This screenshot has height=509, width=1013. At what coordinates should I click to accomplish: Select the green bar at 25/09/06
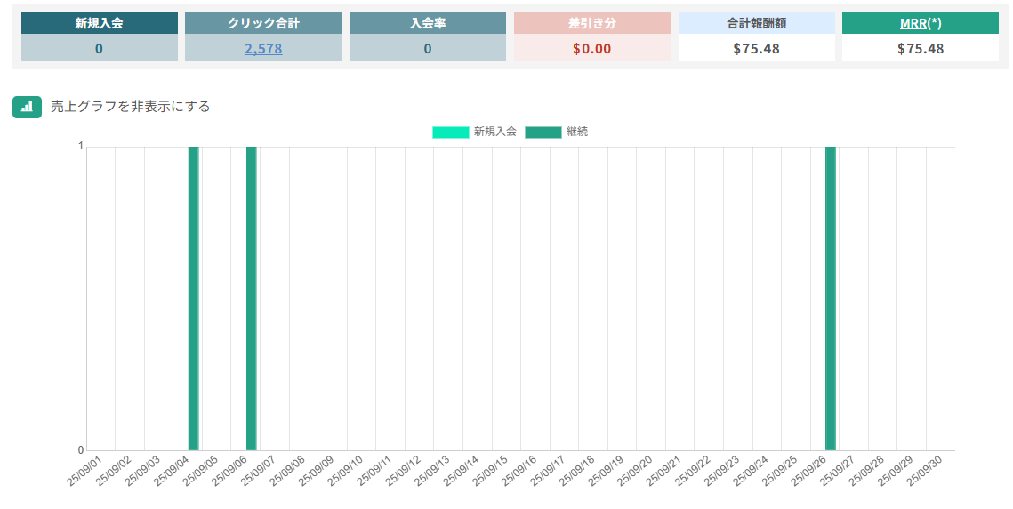pos(251,298)
